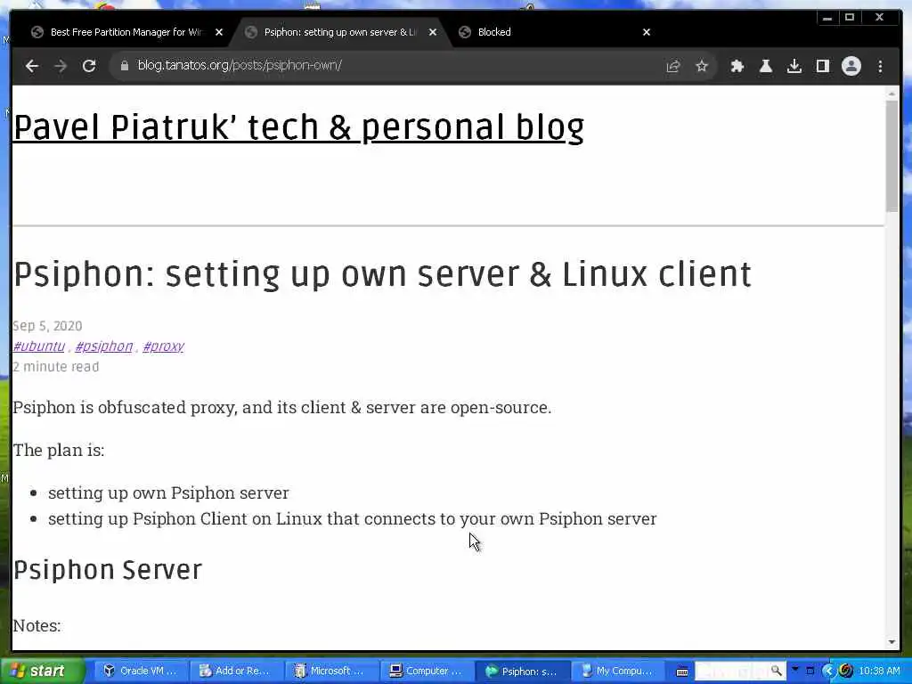Open the taskbar search dropdown arrow
The width and height of the screenshot is (912, 684).
795,670
